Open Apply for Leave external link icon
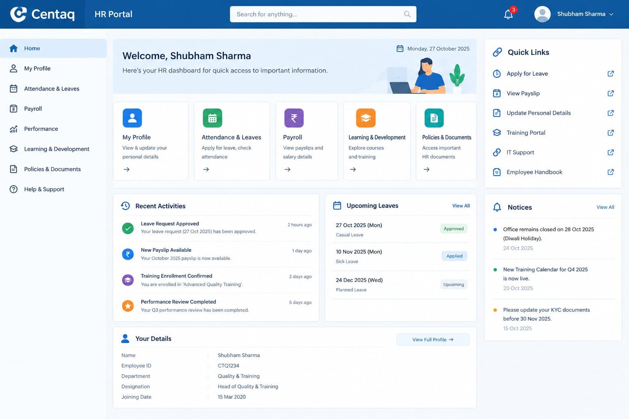 click(x=611, y=74)
